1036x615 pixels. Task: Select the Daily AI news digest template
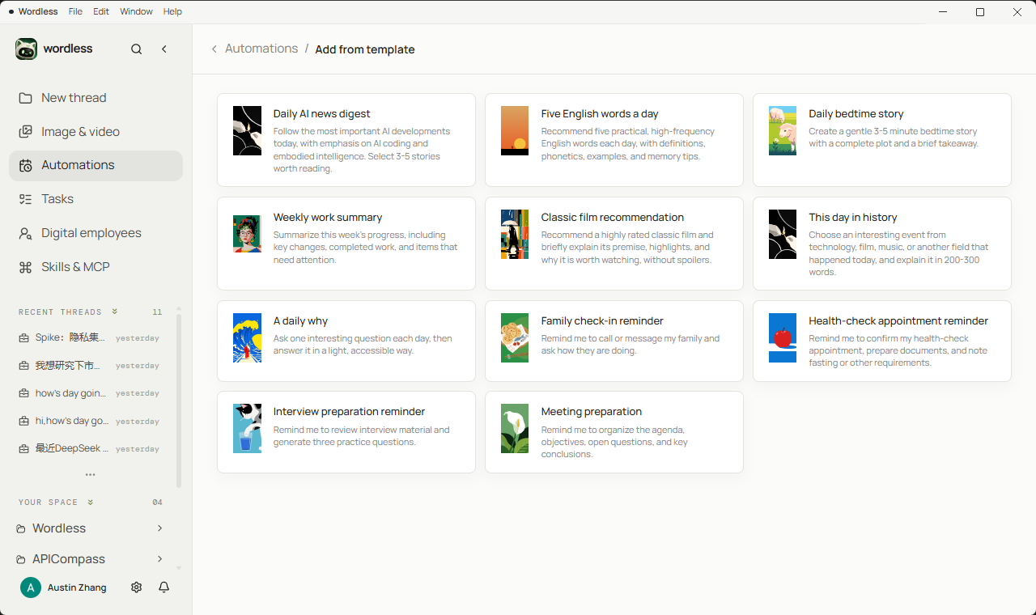(346, 140)
